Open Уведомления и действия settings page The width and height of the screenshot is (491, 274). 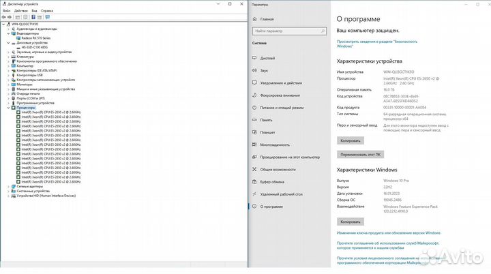point(281,83)
